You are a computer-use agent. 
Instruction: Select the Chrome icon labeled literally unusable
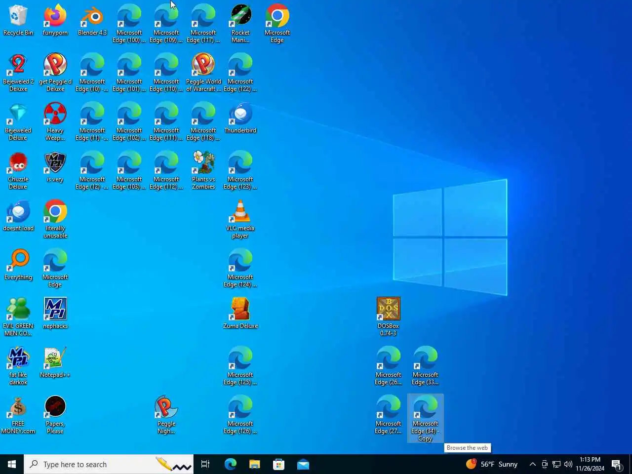point(55,219)
